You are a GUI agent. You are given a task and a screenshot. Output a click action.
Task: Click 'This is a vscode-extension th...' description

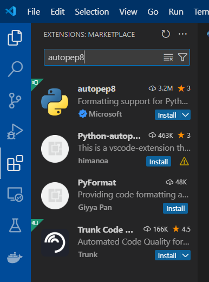tap(134, 148)
